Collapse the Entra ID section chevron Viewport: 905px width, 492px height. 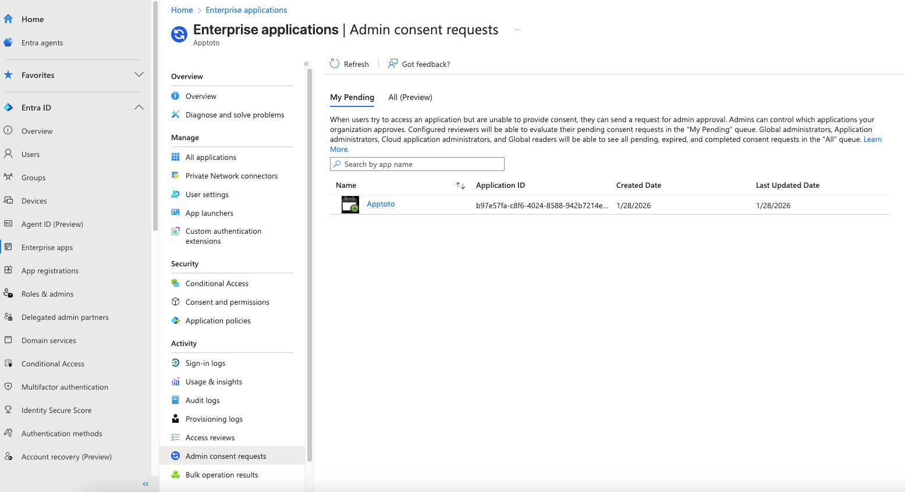[x=139, y=107]
